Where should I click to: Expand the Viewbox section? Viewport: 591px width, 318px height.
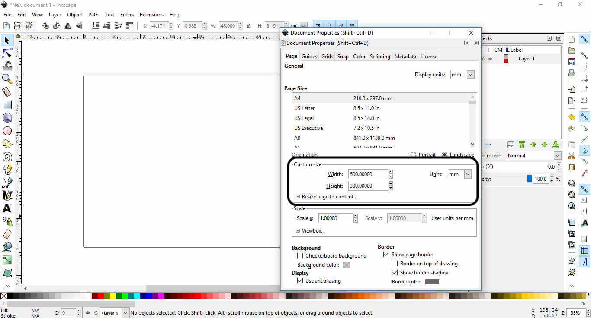coord(310,231)
